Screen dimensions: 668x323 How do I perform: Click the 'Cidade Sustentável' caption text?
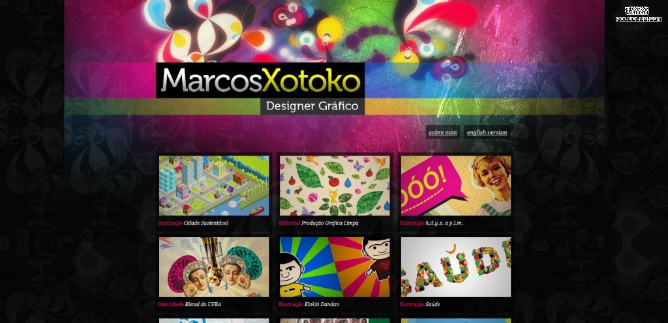click(x=205, y=223)
